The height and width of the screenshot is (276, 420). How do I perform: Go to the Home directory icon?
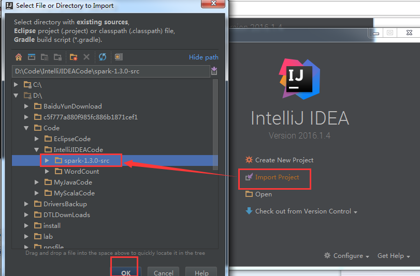(x=19, y=57)
